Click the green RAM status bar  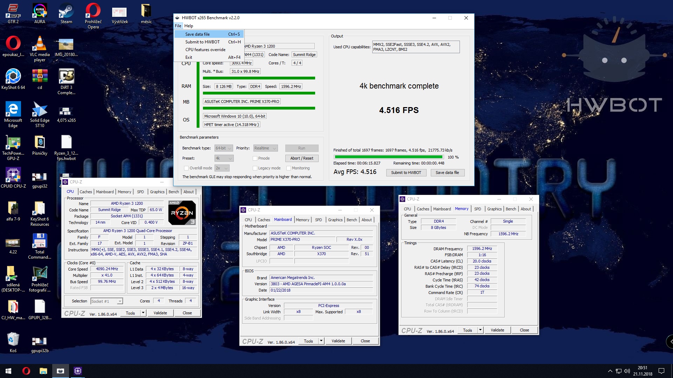tap(259, 93)
